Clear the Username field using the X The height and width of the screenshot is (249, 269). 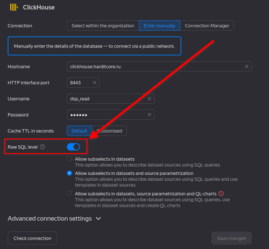pos(150,98)
